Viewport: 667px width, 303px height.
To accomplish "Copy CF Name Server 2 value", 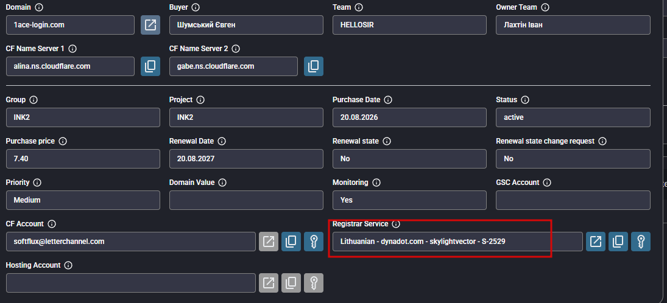I will point(314,66).
